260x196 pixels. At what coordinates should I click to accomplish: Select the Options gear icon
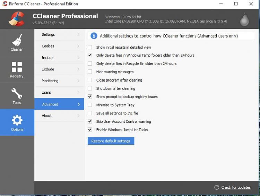[17, 120]
